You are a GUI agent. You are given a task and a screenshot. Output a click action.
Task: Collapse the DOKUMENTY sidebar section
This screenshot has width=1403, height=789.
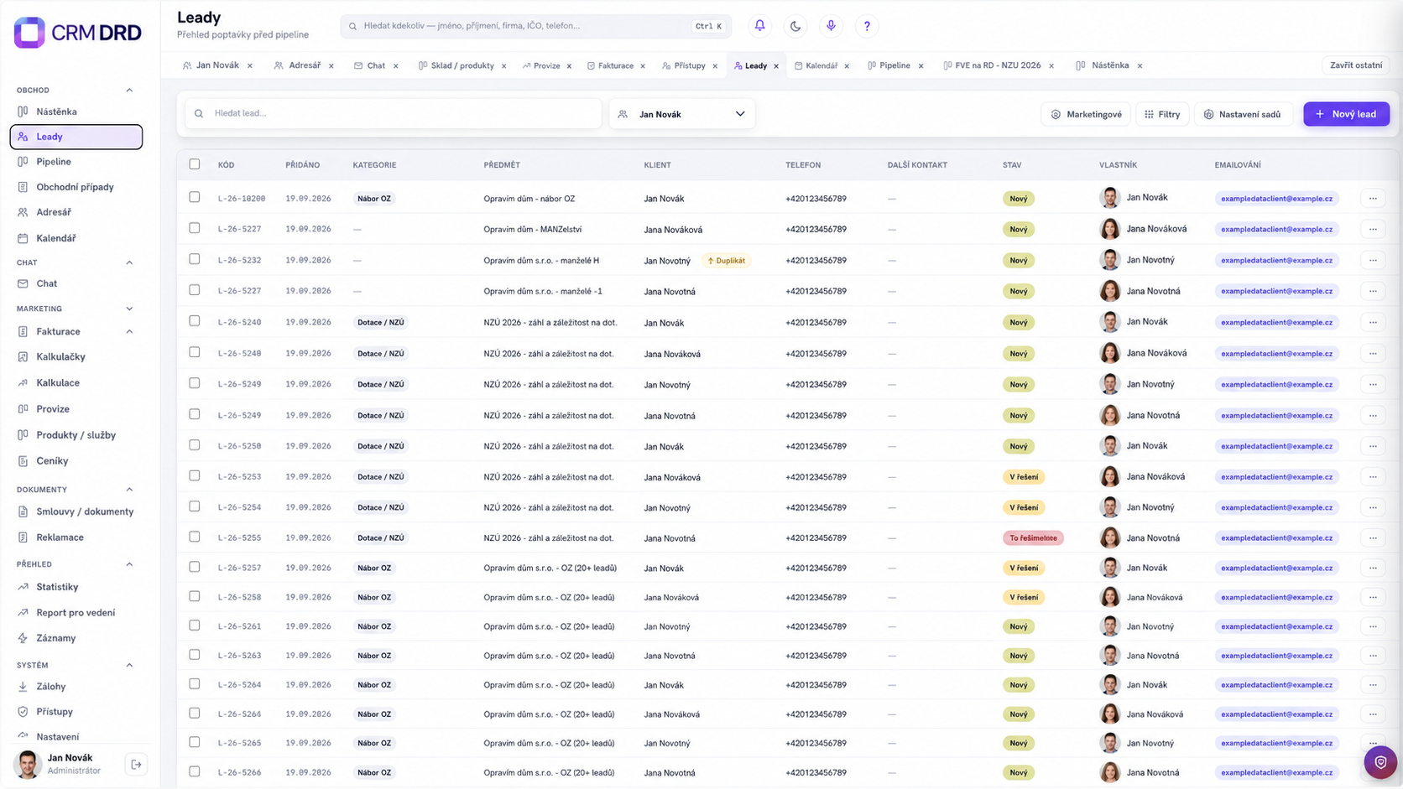point(129,490)
